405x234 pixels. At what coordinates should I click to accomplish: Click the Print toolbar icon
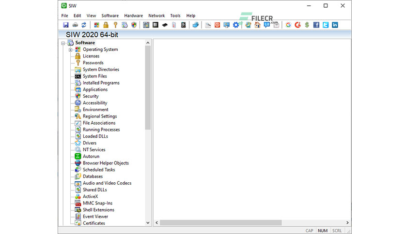(75, 25)
